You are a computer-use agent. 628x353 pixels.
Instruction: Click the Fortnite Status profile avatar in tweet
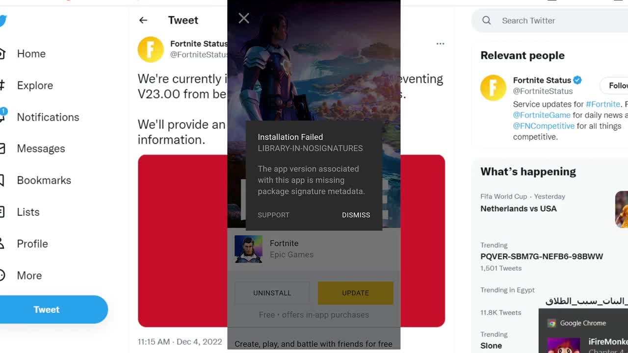(151, 50)
